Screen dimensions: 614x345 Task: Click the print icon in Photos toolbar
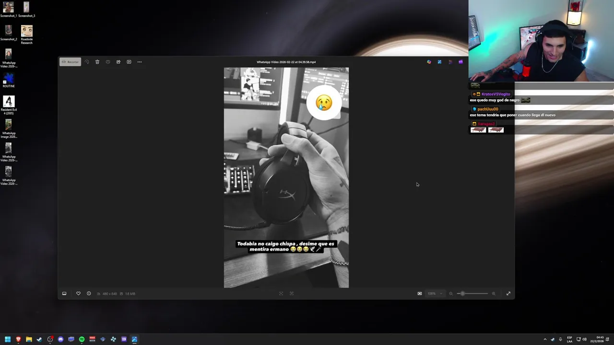(x=108, y=62)
